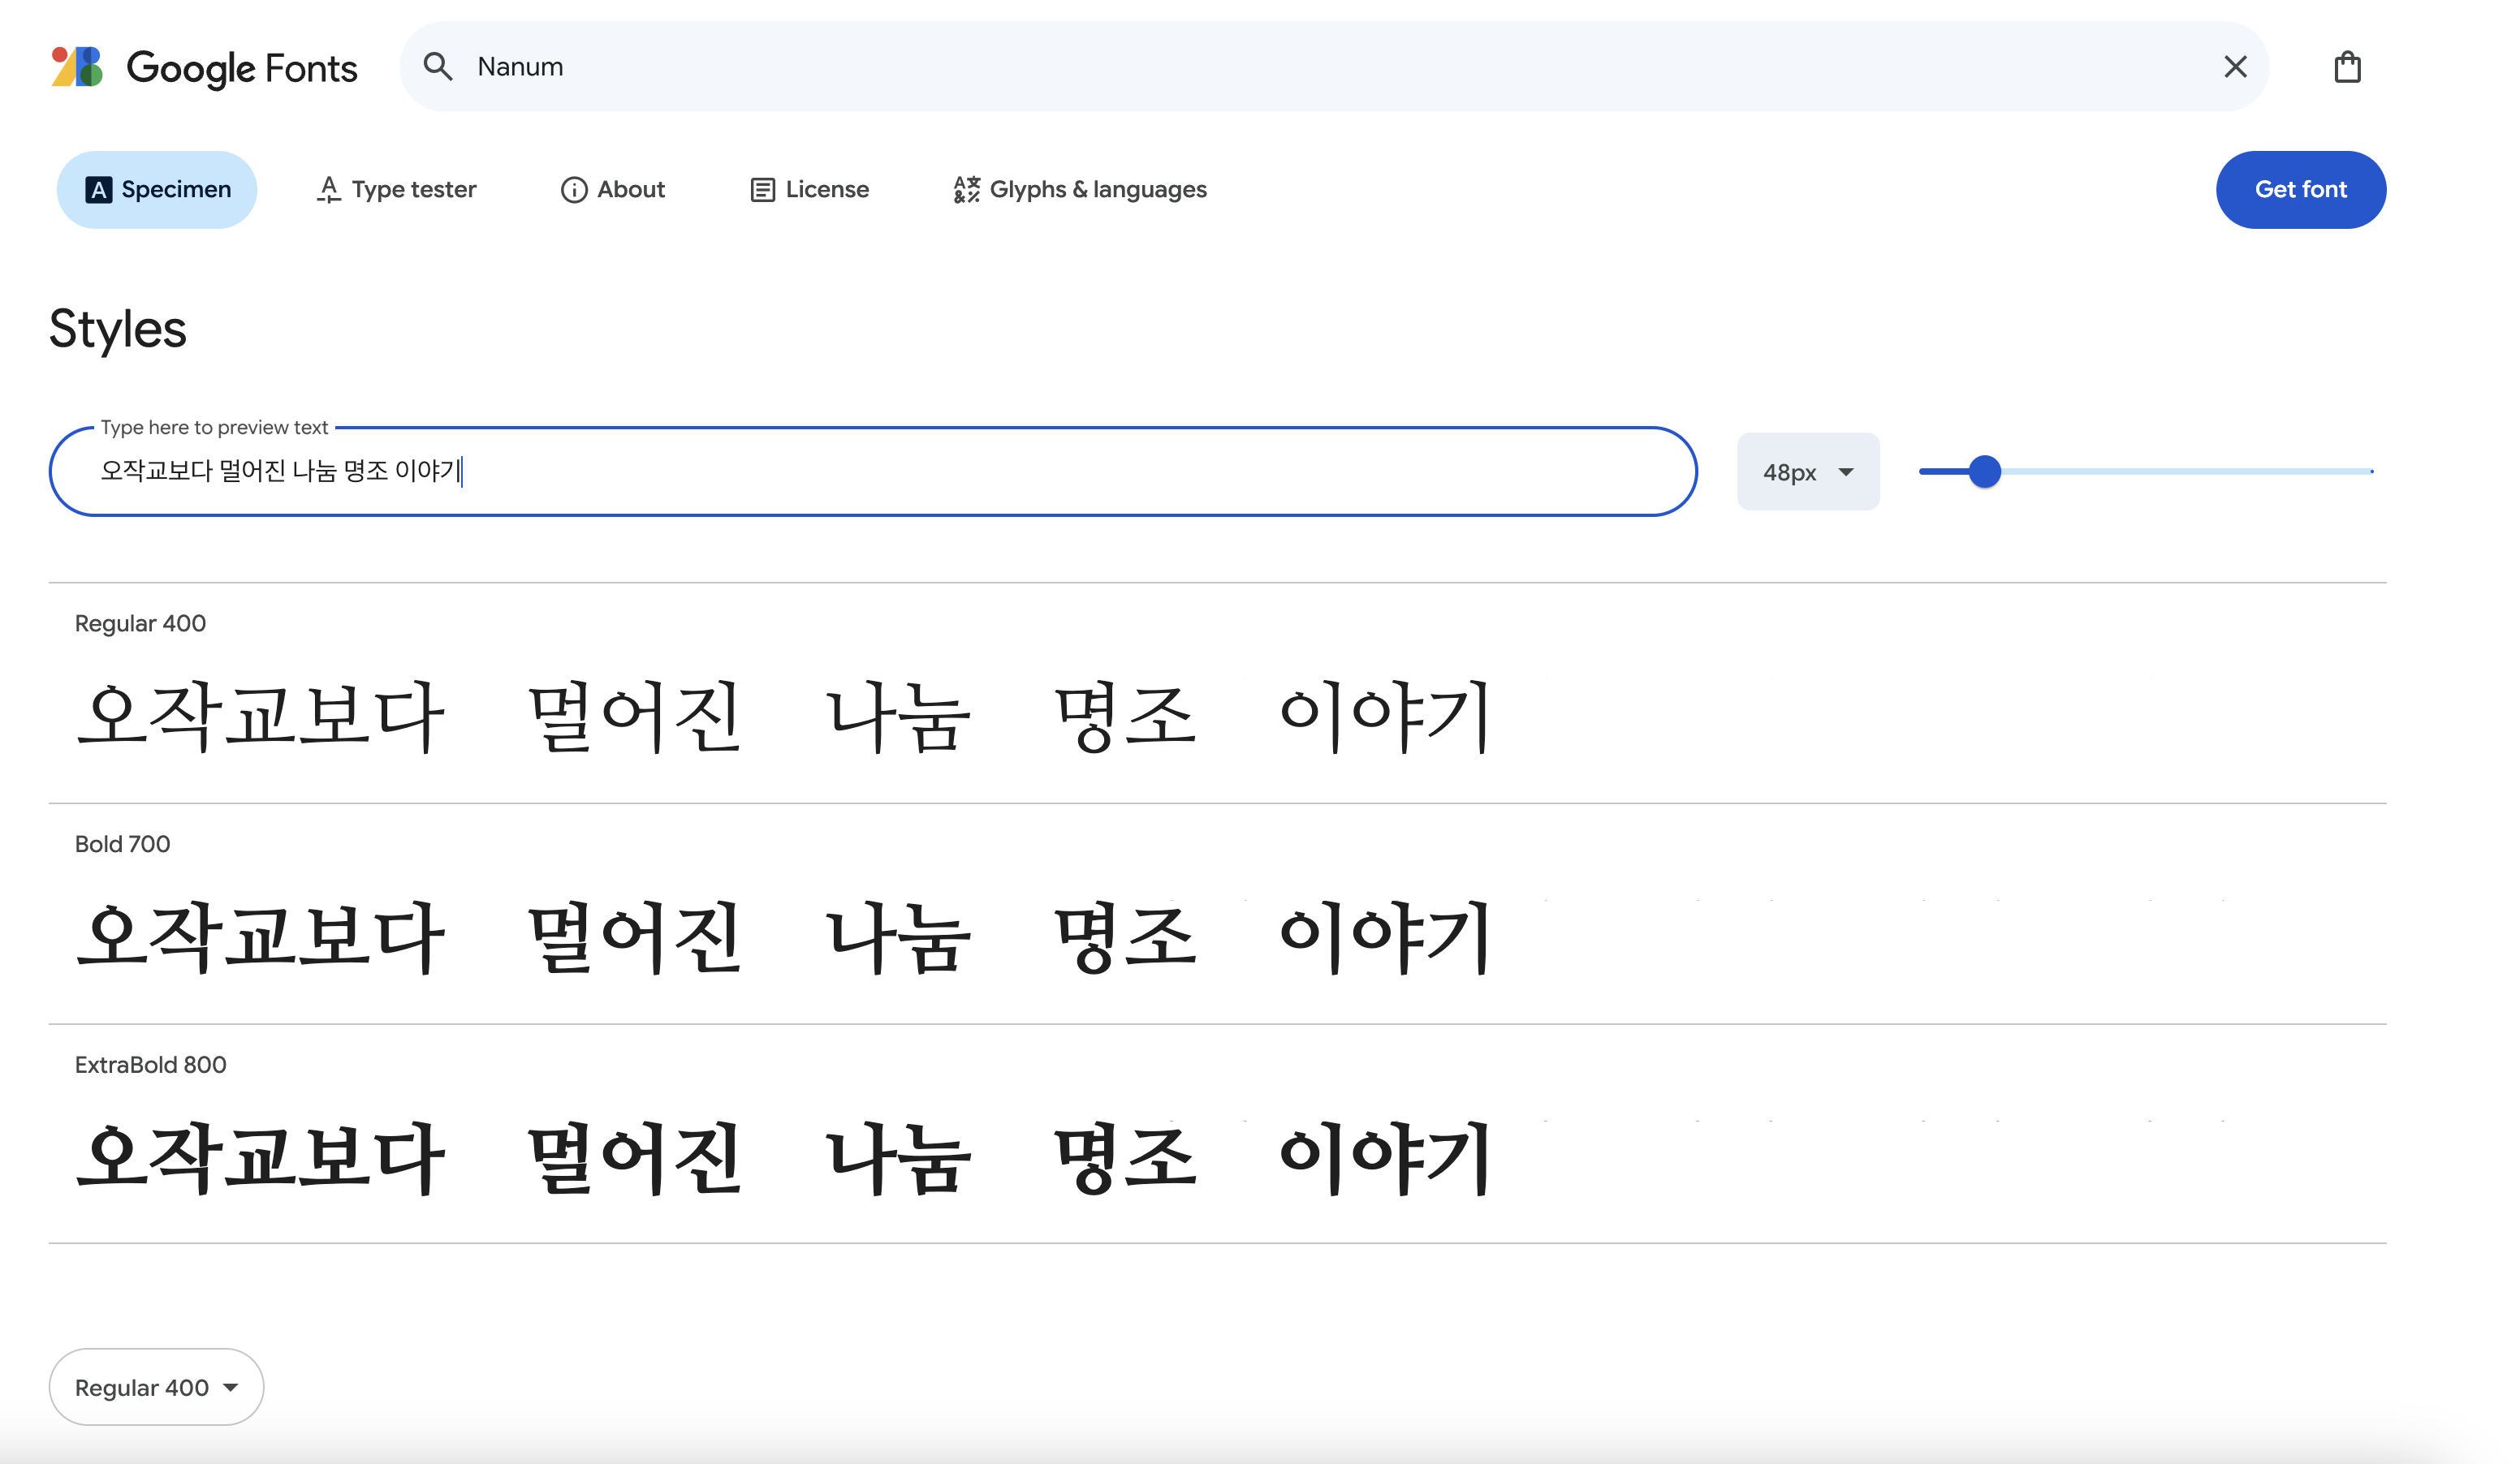Click the About info icon
Screen dimensions: 2520x1464
coord(573,190)
